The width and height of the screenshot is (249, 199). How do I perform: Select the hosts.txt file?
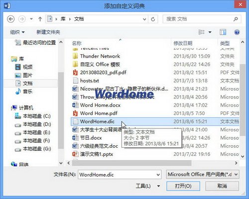click(90, 81)
